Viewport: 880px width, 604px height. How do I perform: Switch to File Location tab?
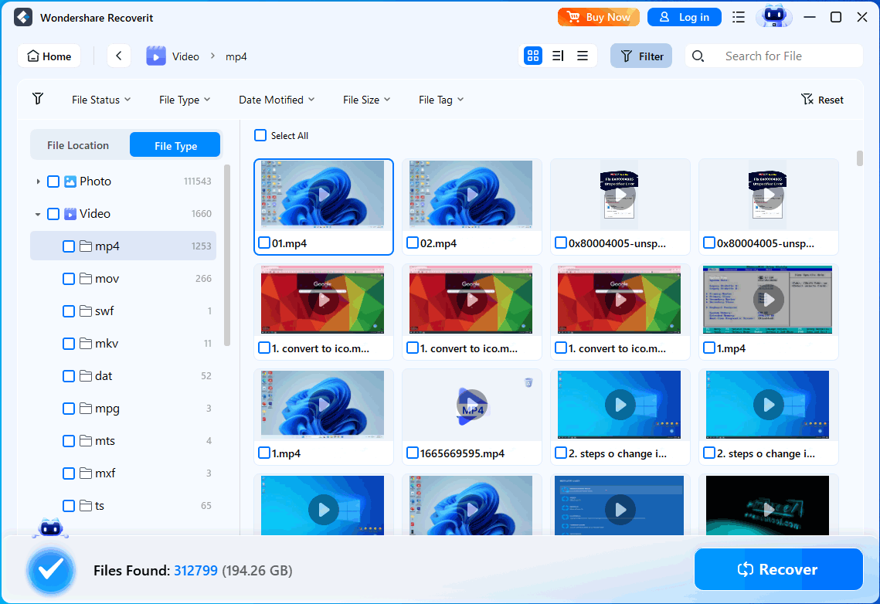[78, 145]
